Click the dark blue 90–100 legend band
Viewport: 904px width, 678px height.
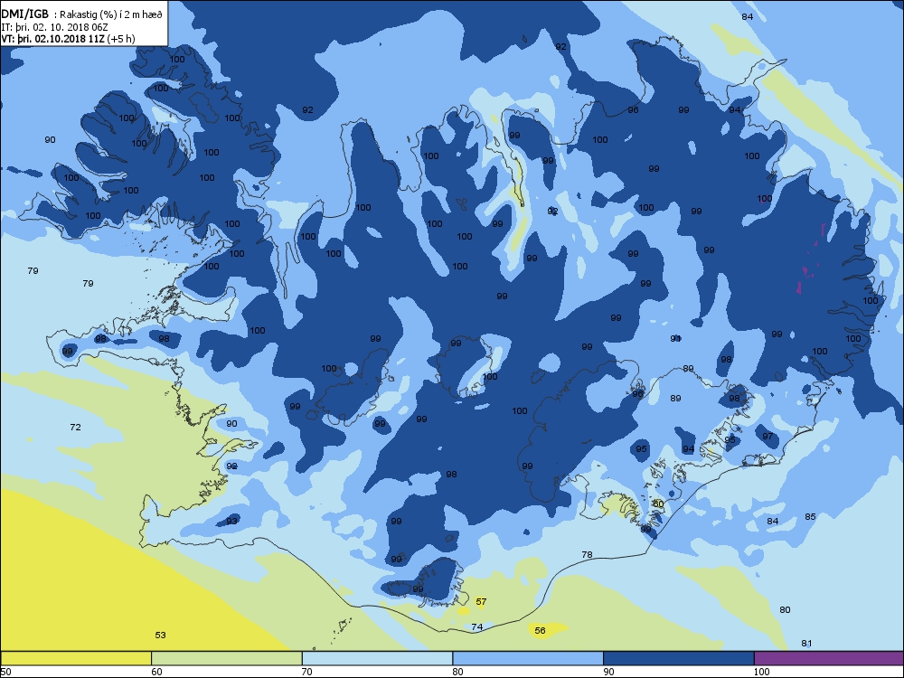click(x=679, y=658)
